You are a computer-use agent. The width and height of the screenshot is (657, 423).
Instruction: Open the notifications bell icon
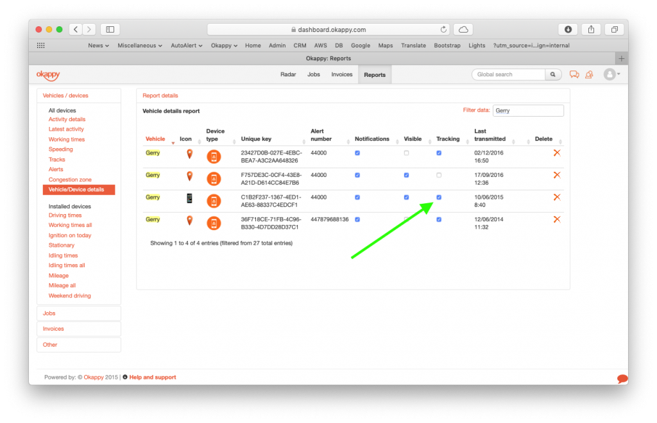[x=589, y=74]
